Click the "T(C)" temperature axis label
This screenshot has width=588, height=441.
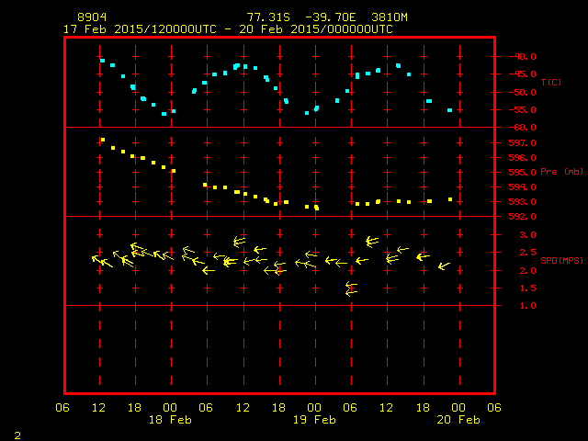(551, 82)
